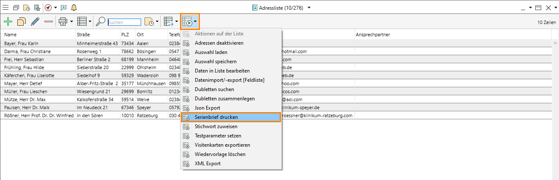This screenshot has width=559, height=180.
Task: Click the list layout icon
Action: pos(82,21)
